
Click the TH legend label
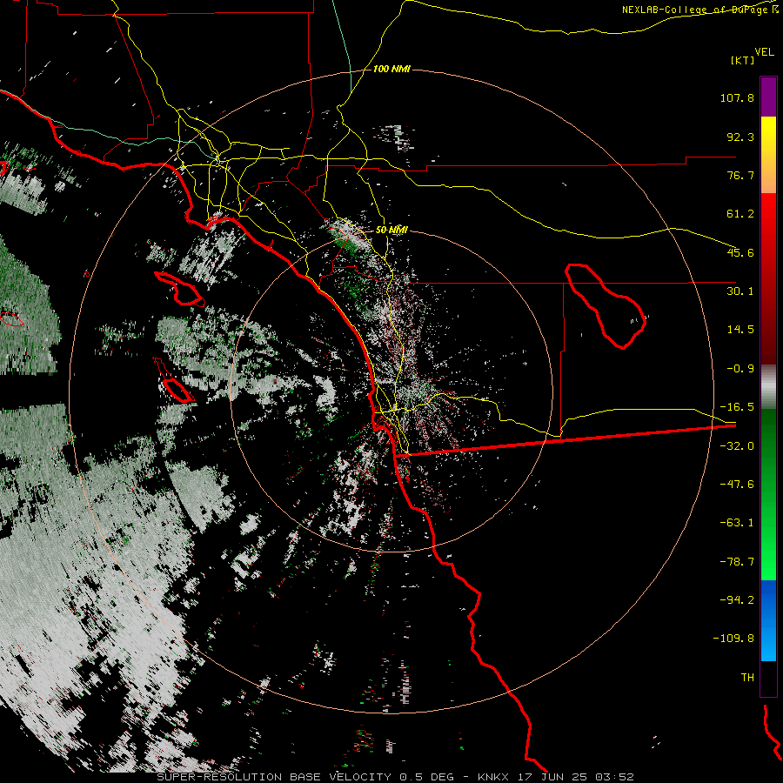tap(747, 678)
